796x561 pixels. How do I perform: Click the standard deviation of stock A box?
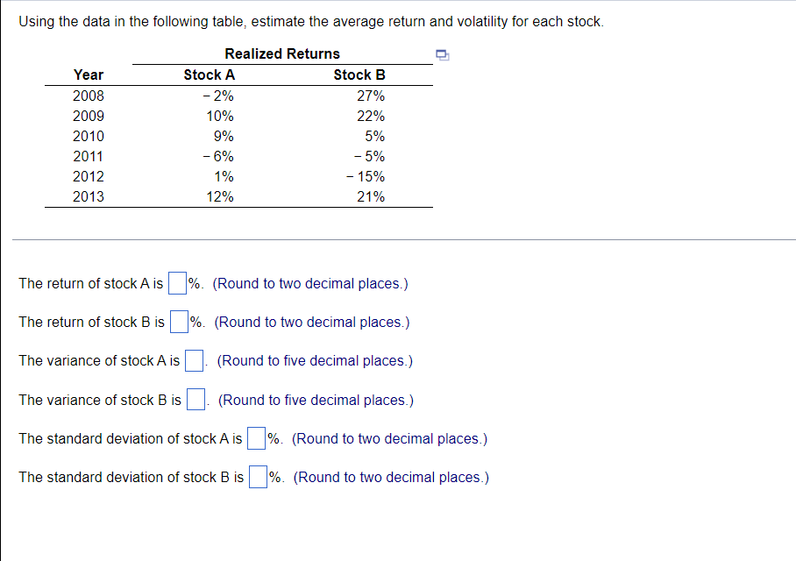tap(255, 437)
